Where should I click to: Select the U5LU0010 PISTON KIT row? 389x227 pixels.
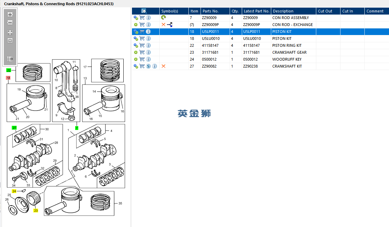(260, 38)
